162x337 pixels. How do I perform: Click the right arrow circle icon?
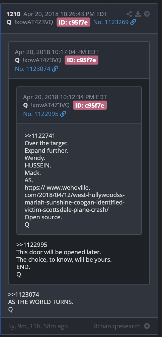147,14
